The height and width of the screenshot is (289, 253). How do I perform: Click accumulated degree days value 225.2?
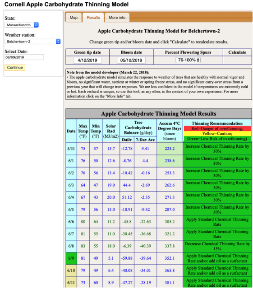point(170,149)
